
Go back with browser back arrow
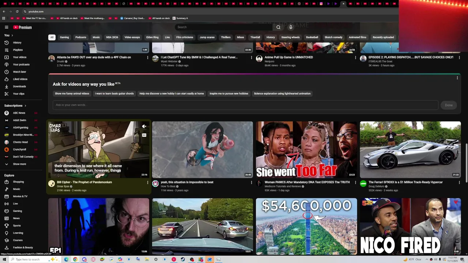(x=4, y=11)
